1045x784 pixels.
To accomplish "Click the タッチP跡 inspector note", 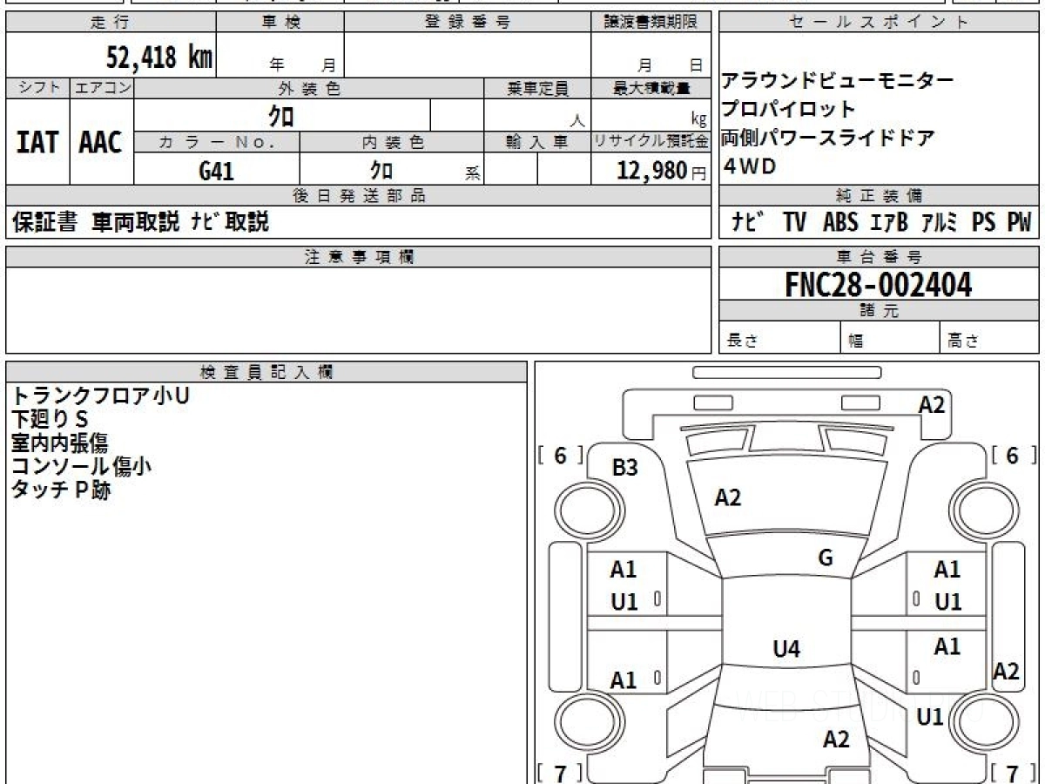I will [x=61, y=490].
